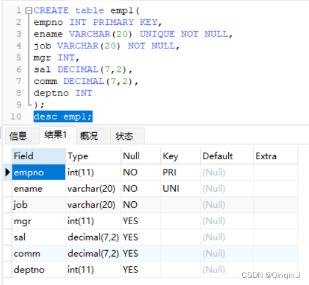Place cursor on empno INT PRIMARY KEY line
Image resolution: width=309 pixels, height=285 pixels.
pyautogui.click(x=98, y=22)
